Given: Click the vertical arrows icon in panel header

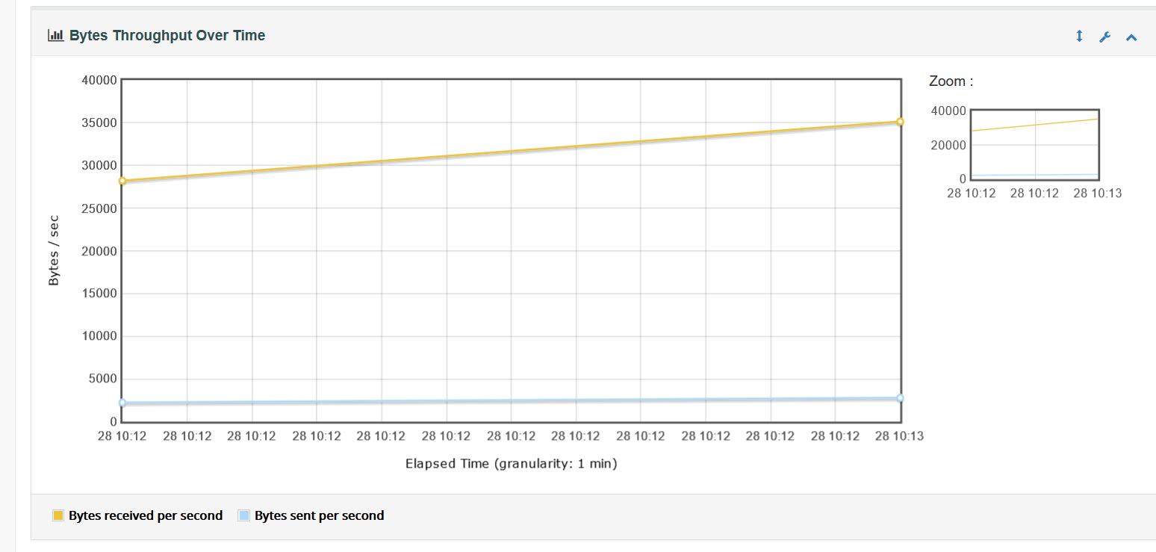Looking at the screenshot, I should pyautogui.click(x=1079, y=36).
